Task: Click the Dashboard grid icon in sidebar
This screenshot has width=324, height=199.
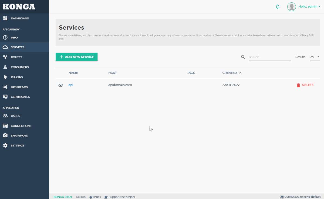Action: click(x=5, y=18)
